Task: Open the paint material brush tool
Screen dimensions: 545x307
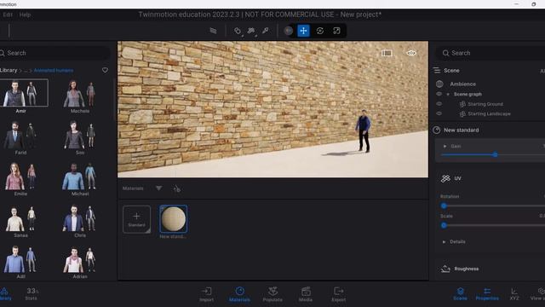Action: tap(251, 31)
